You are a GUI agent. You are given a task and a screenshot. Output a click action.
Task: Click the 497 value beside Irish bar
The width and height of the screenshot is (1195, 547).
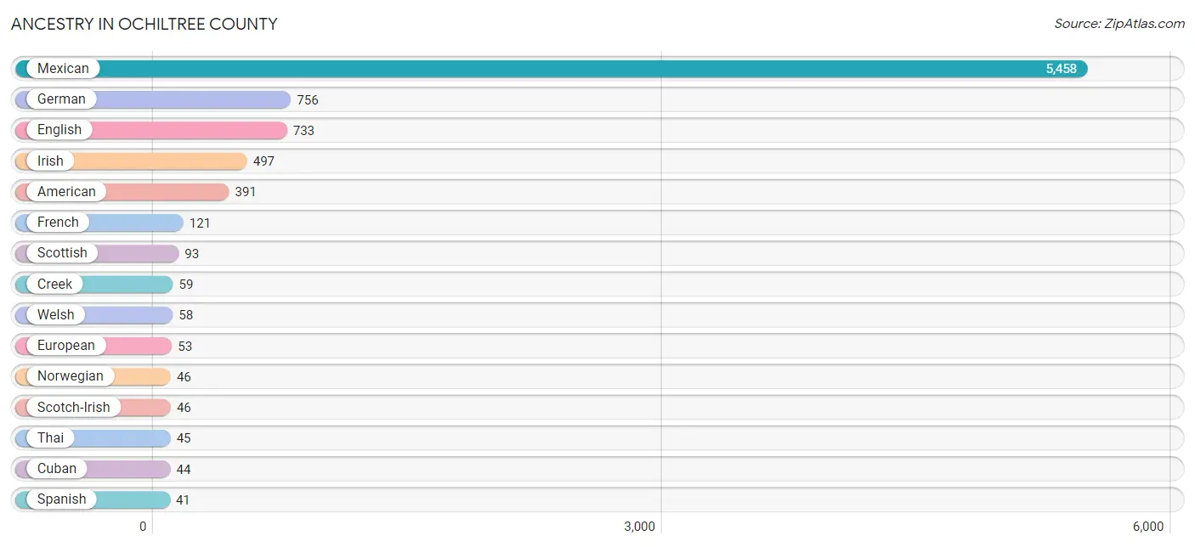tap(263, 161)
